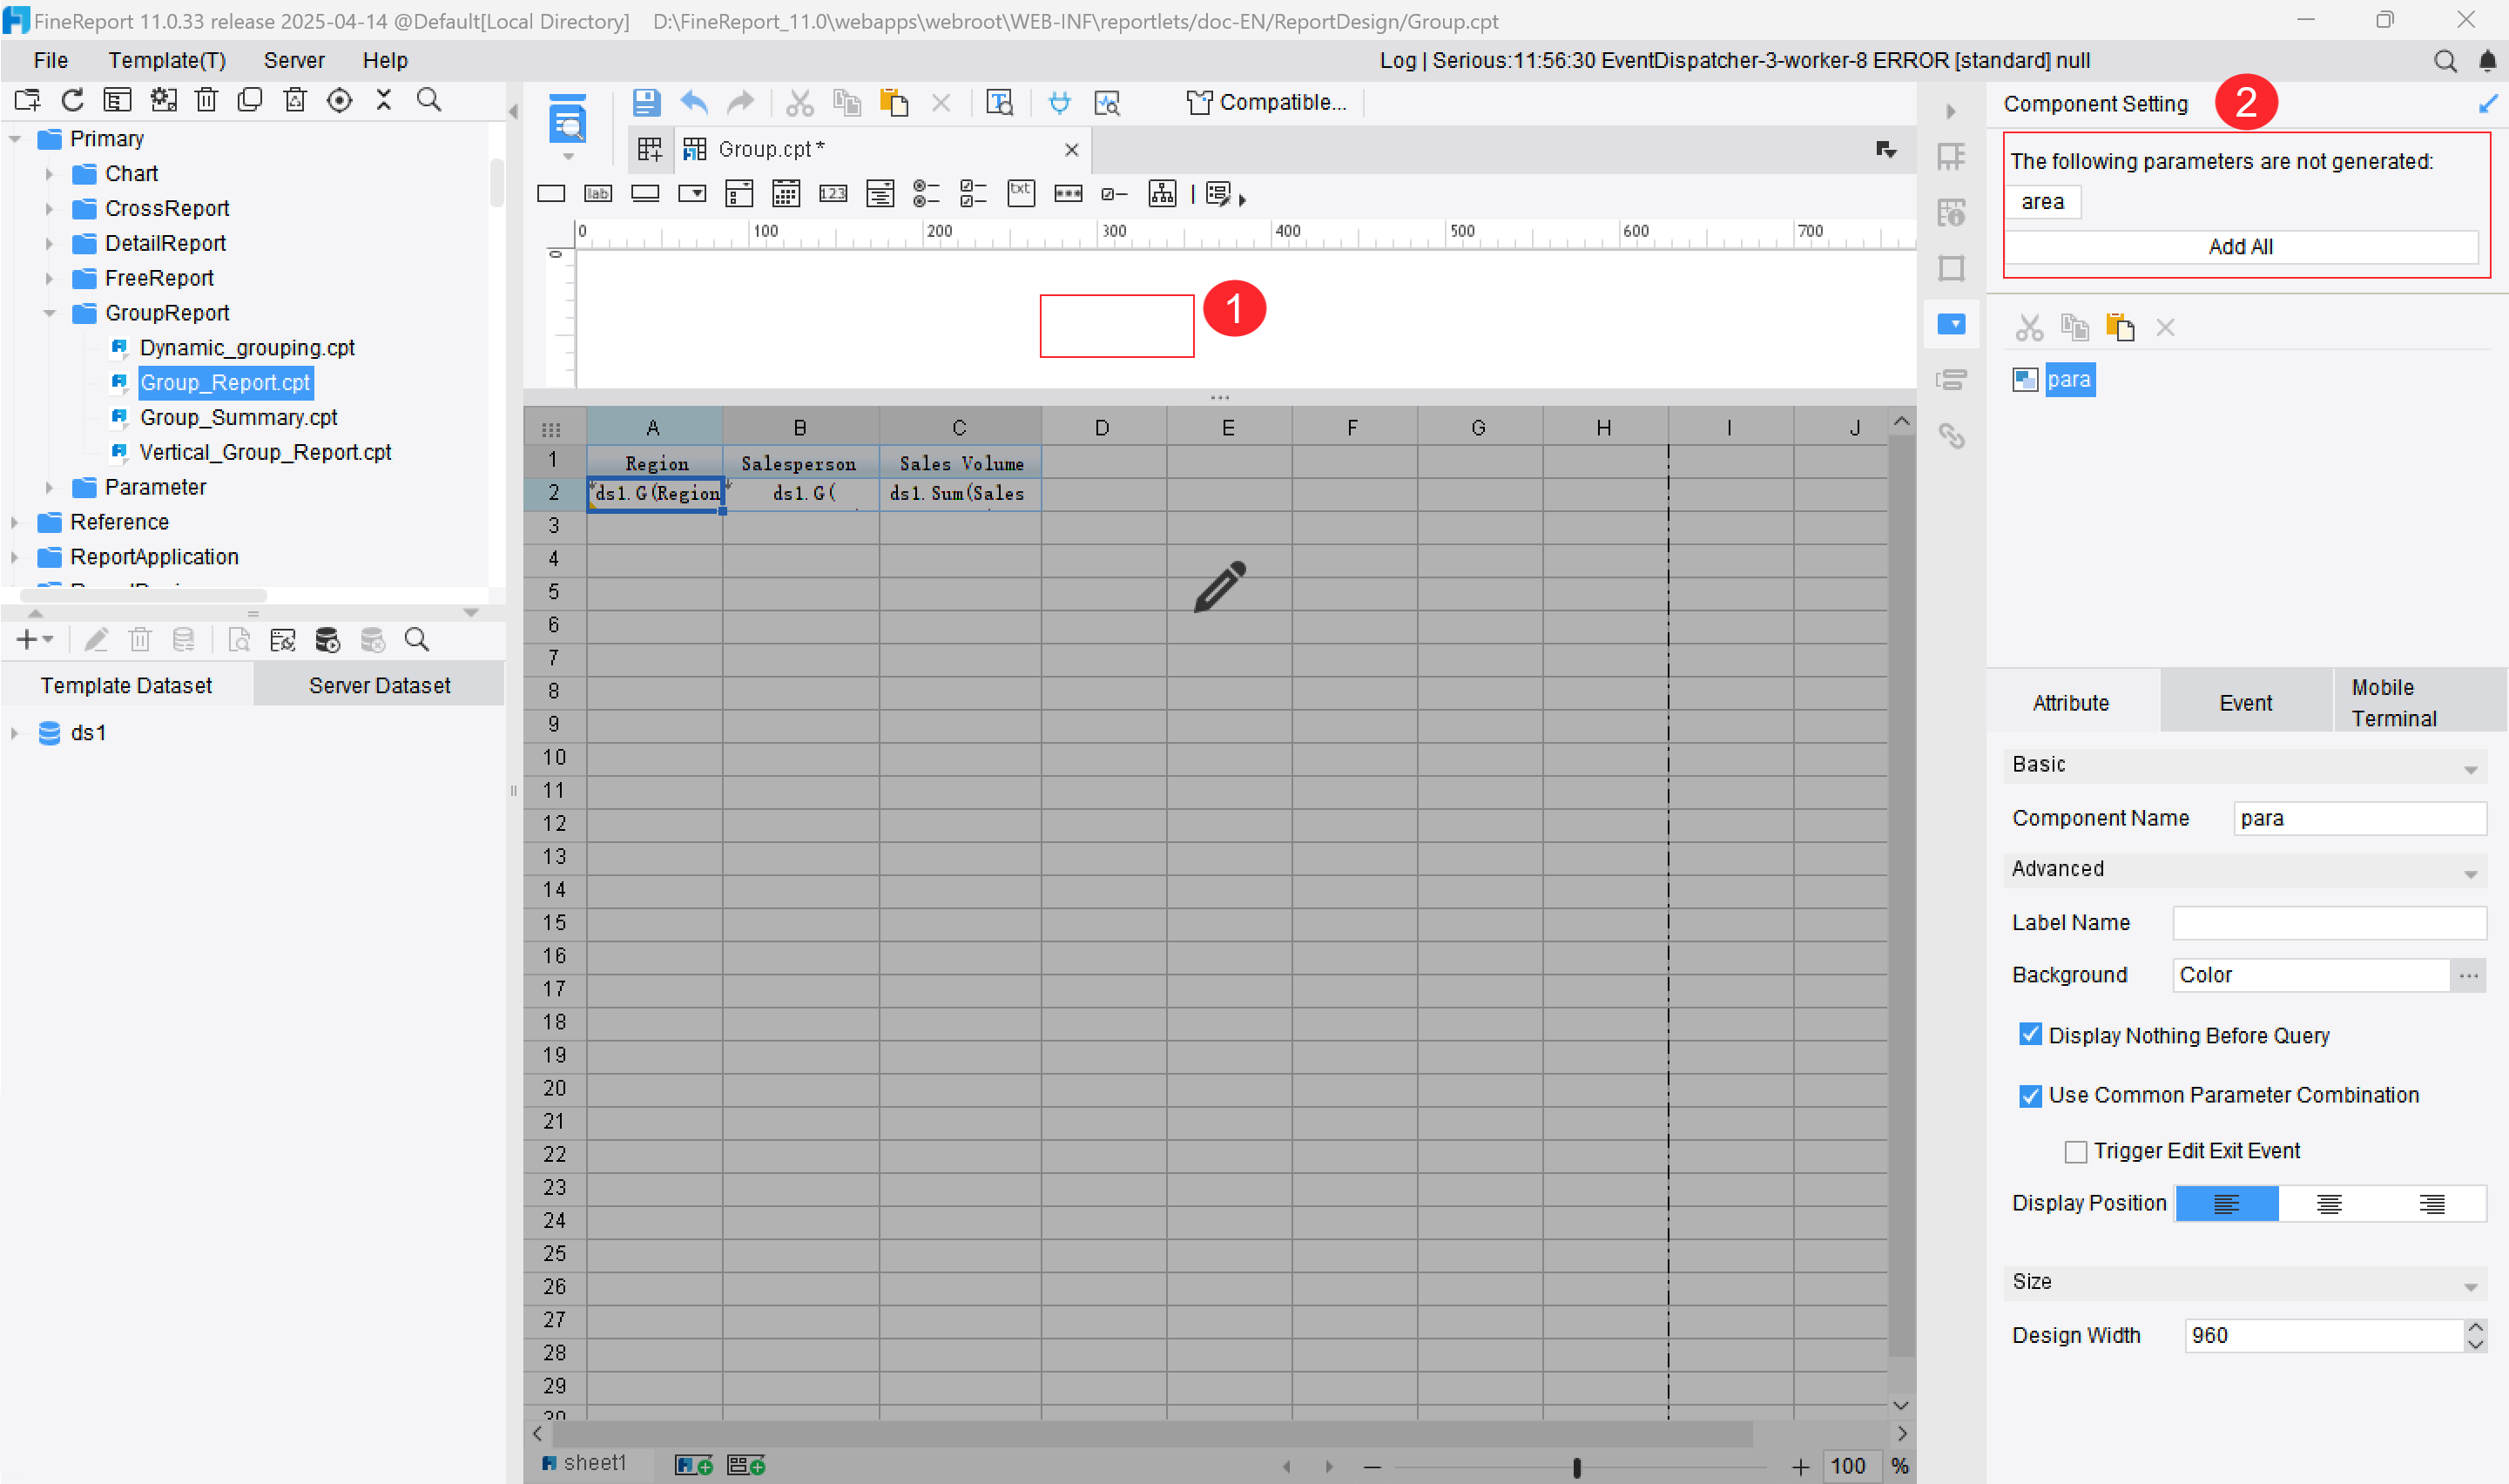Set Display Position to right alignment

(x=2432, y=1204)
